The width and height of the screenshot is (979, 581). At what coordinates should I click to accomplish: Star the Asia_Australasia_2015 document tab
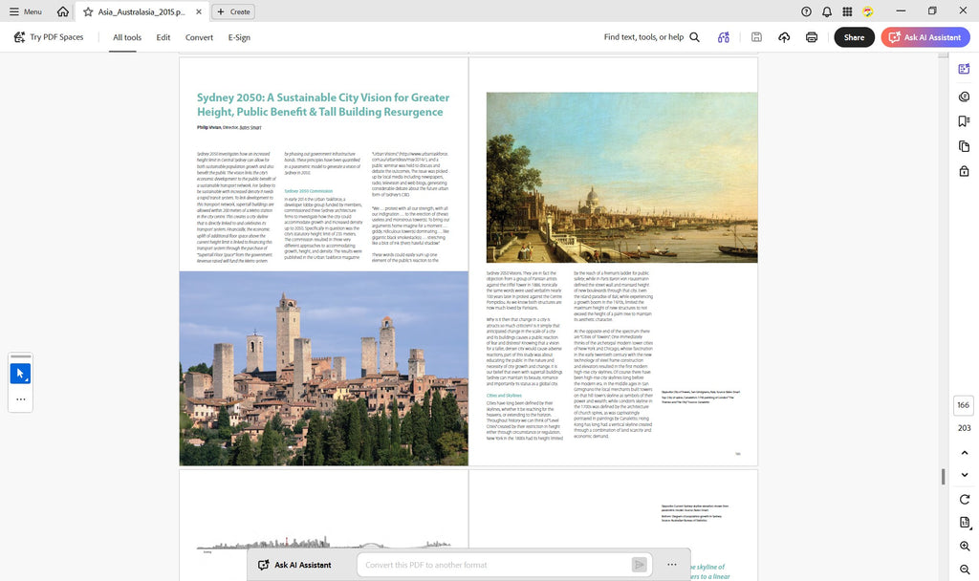point(88,11)
